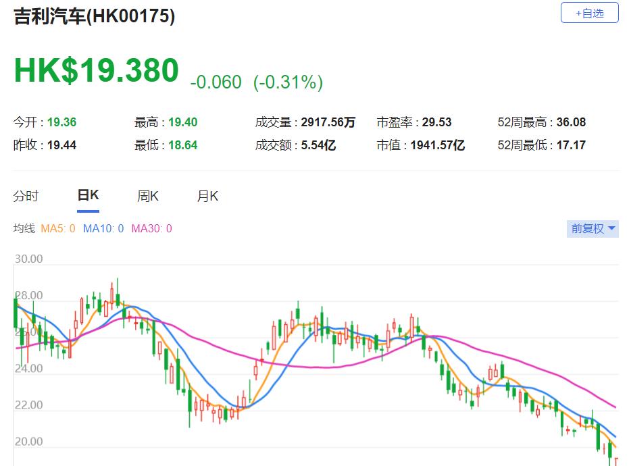Screen dimensions: 629x466
Task: Click the daily low value 18.64
Action: [x=183, y=145]
